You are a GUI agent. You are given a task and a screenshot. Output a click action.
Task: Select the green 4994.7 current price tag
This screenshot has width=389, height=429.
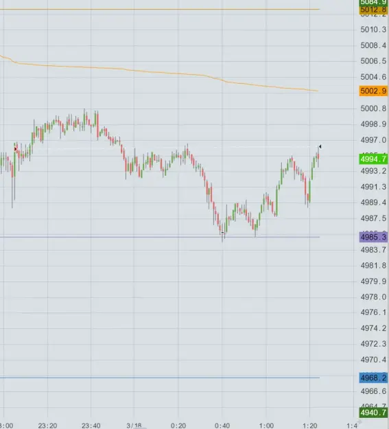[x=373, y=159]
